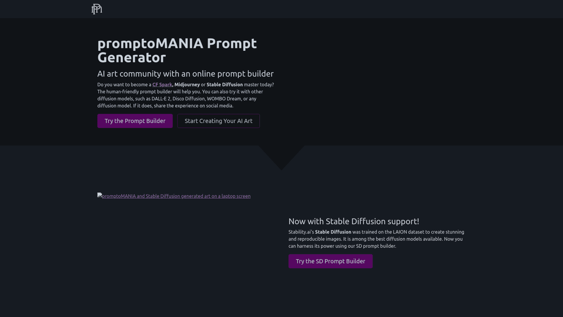
Task: Click the outlined Start Creating Your AI Art button
Action: (x=218, y=121)
